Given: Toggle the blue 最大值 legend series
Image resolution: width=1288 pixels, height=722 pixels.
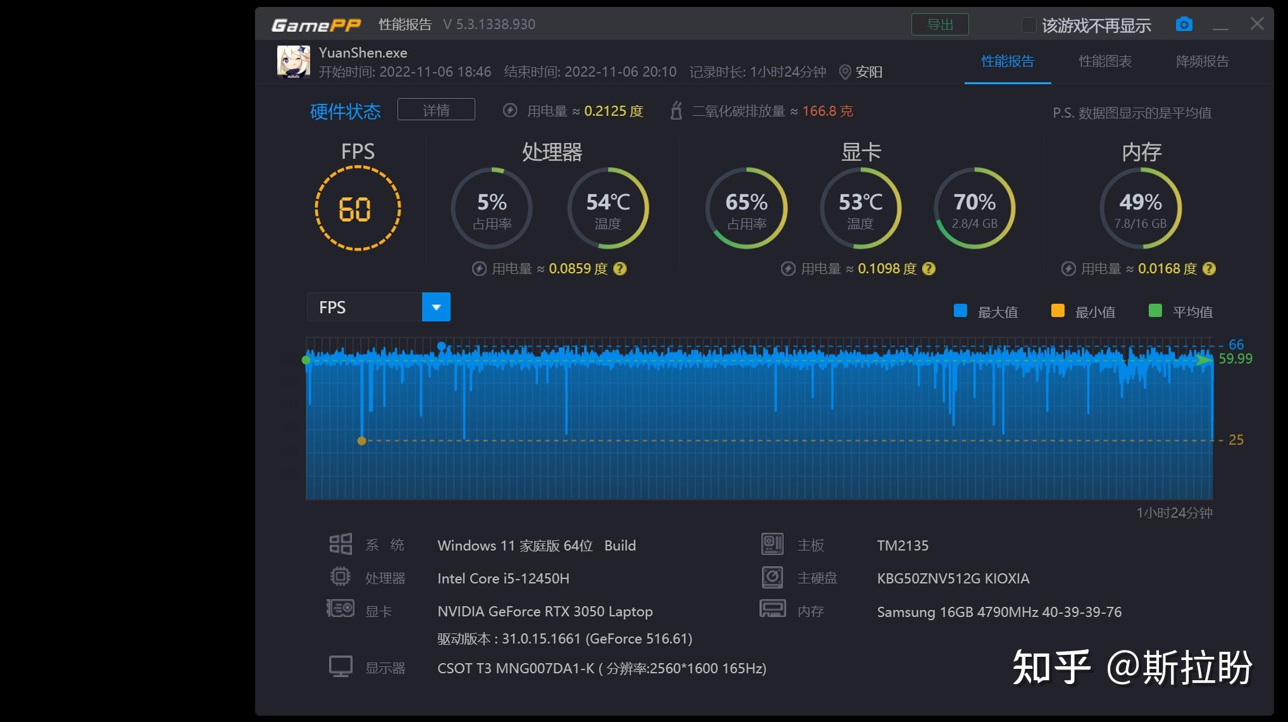Looking at the screenshot, I should click(x=960, y=311).
